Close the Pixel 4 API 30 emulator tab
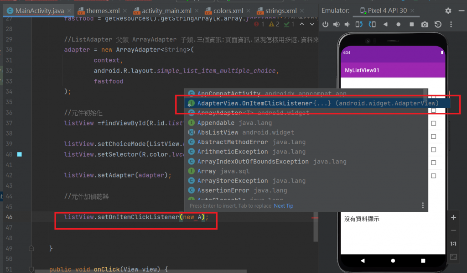Image resolution: width=467 pixels, height=273 pixels. click(412, 10)
